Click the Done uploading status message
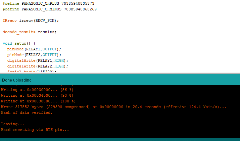This screenshot has width=240, height=141. tap(17, 80)
